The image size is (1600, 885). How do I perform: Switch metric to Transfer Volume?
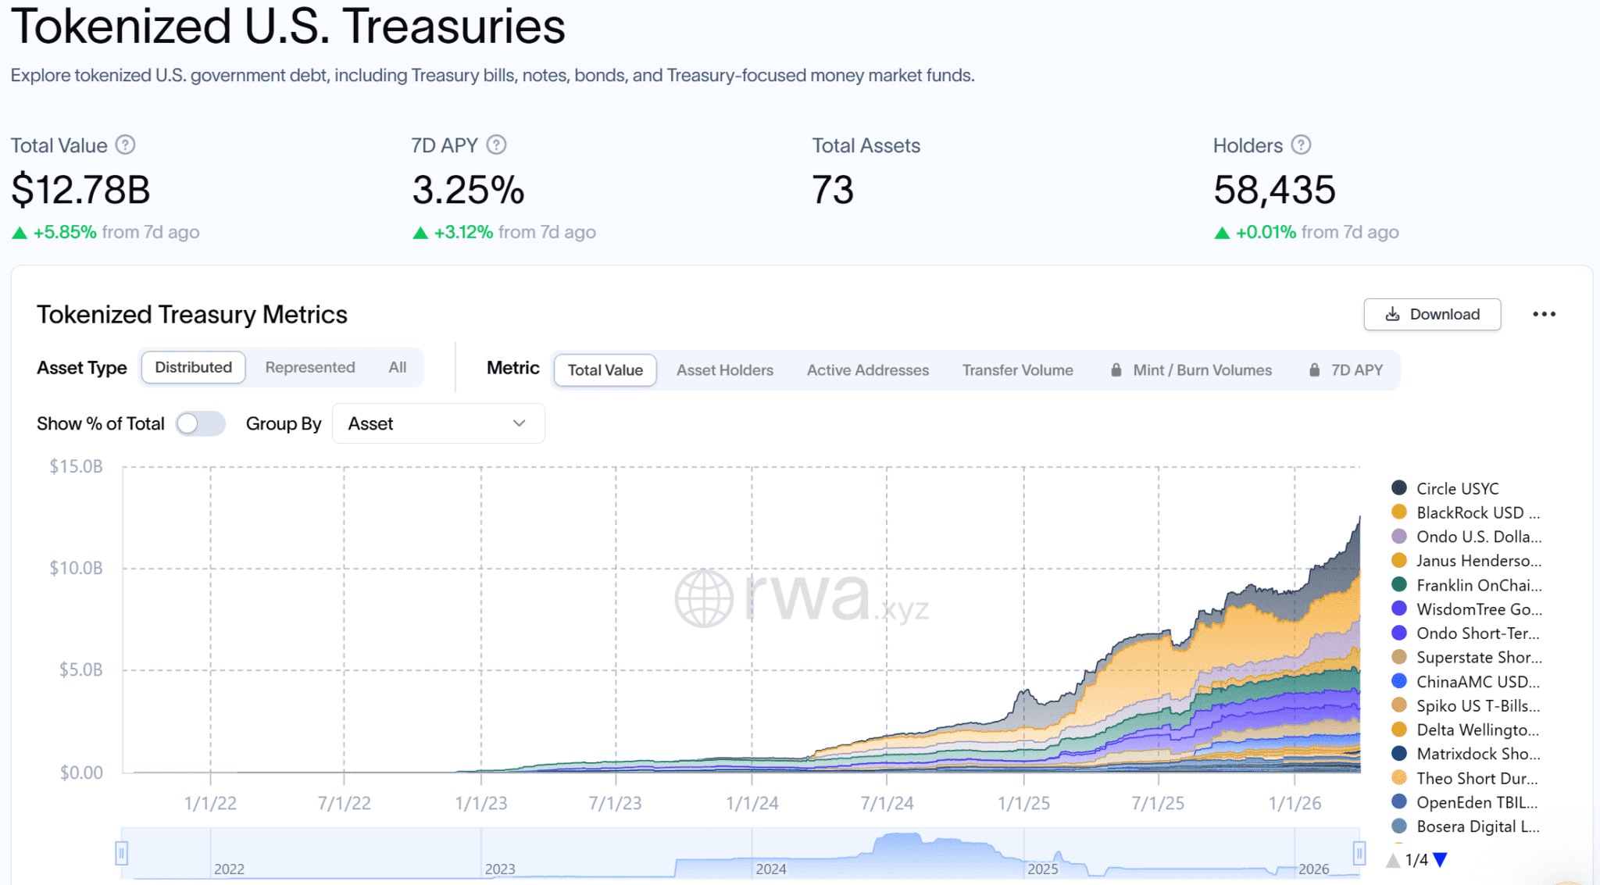pos(1017,370)
